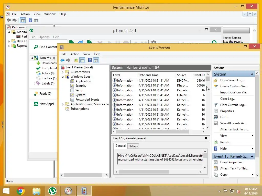Click the Help icon in Performance Monitor toolbar
This screenshot has height=196, width=262.
click(x=30, y=20)
